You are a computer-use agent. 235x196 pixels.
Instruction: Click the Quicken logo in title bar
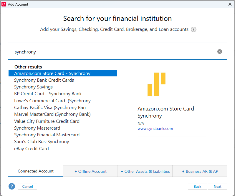point(4,4)
